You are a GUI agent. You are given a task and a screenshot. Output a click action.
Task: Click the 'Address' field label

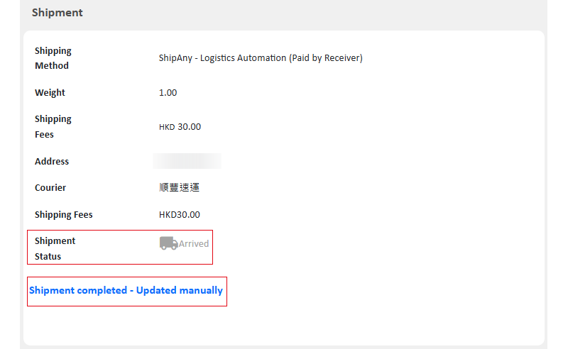pos(52,162)
